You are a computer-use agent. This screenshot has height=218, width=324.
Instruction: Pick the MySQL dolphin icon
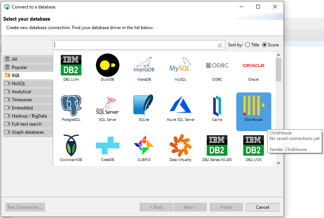(180, 64)
